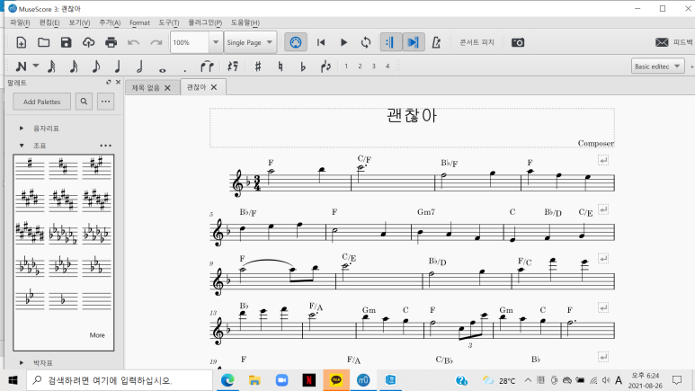
Task: Open Windows Start menu
Action: point(13,380)
